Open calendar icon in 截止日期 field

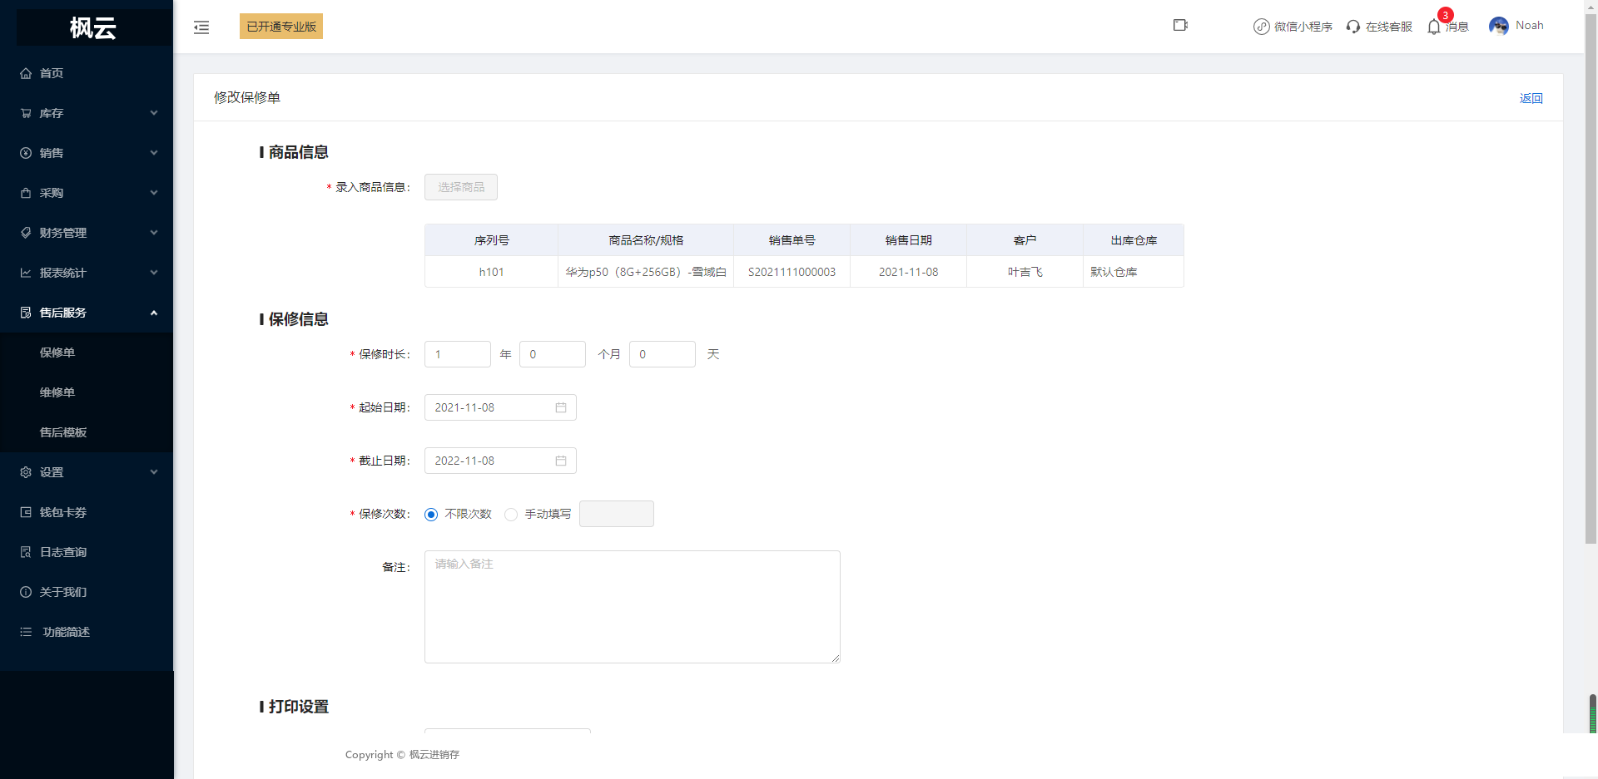tap(561, 461)
